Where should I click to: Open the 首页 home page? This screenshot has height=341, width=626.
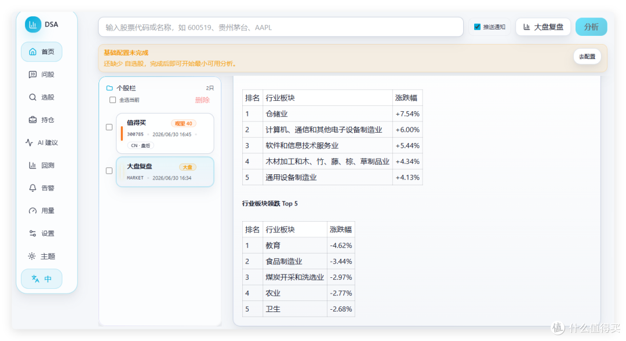pyautogui.click(x=42, y=52)
